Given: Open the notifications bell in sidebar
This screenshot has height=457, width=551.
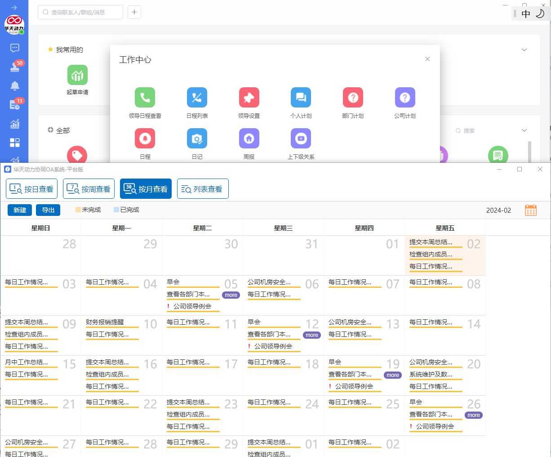Looking at the screenshot, I should pyautogui.click(x=15, y=86).
